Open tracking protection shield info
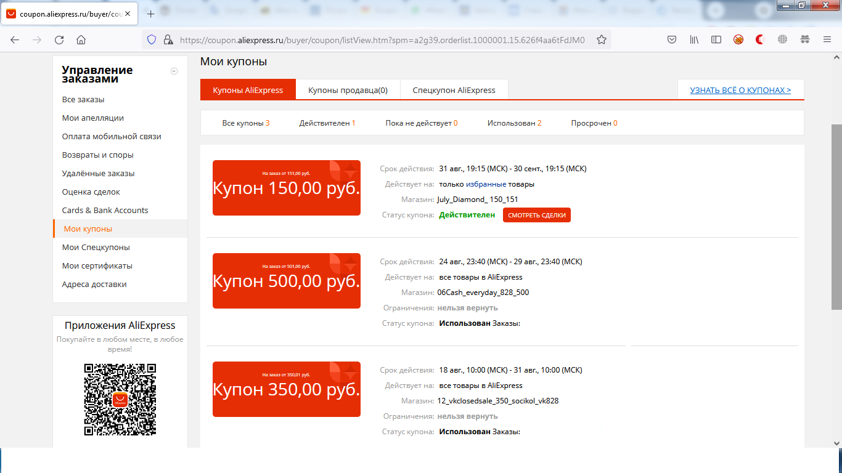Image resolution: width=842 pixels, height=473 pixels. tap(152, 40)
